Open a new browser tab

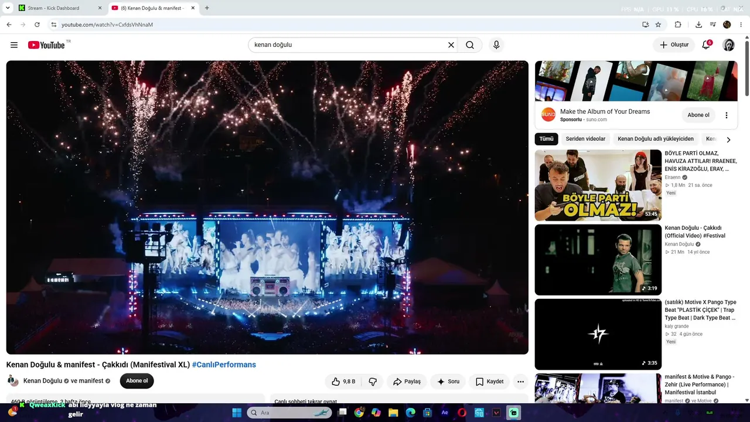click(x=207, y=8)
